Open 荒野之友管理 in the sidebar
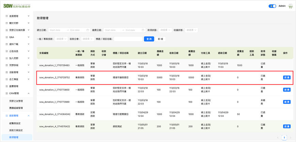Image resolution: width=296 pixels, height=142 pixels. click(x=16, y=101)
